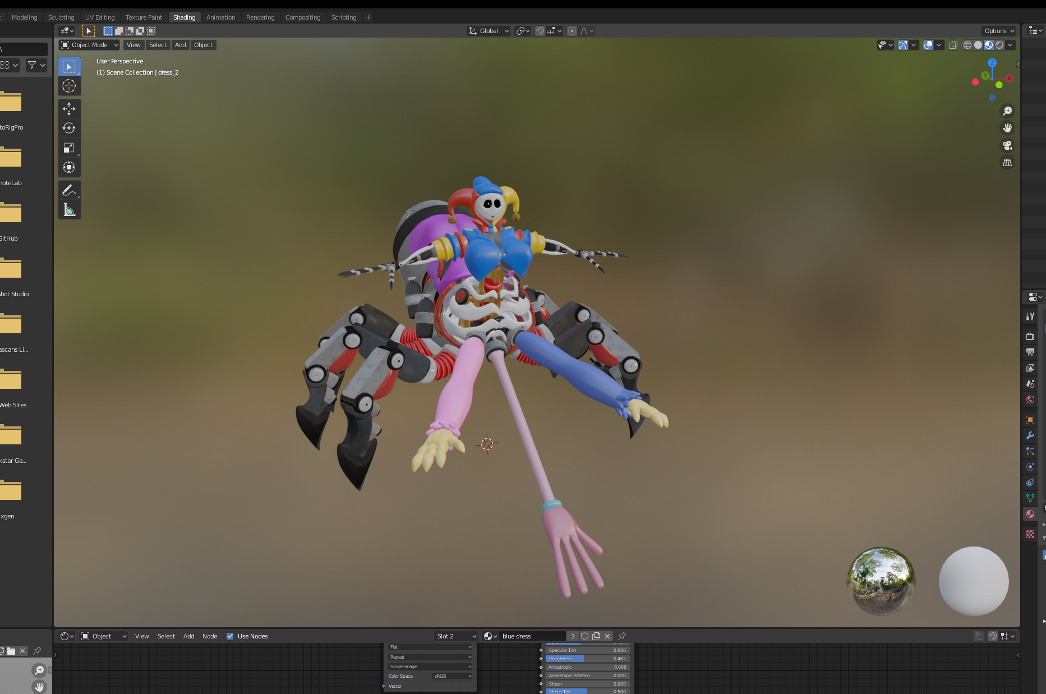Select the Measure ruler tool
Screen dimensions: 1046x694
coord(69,210)
